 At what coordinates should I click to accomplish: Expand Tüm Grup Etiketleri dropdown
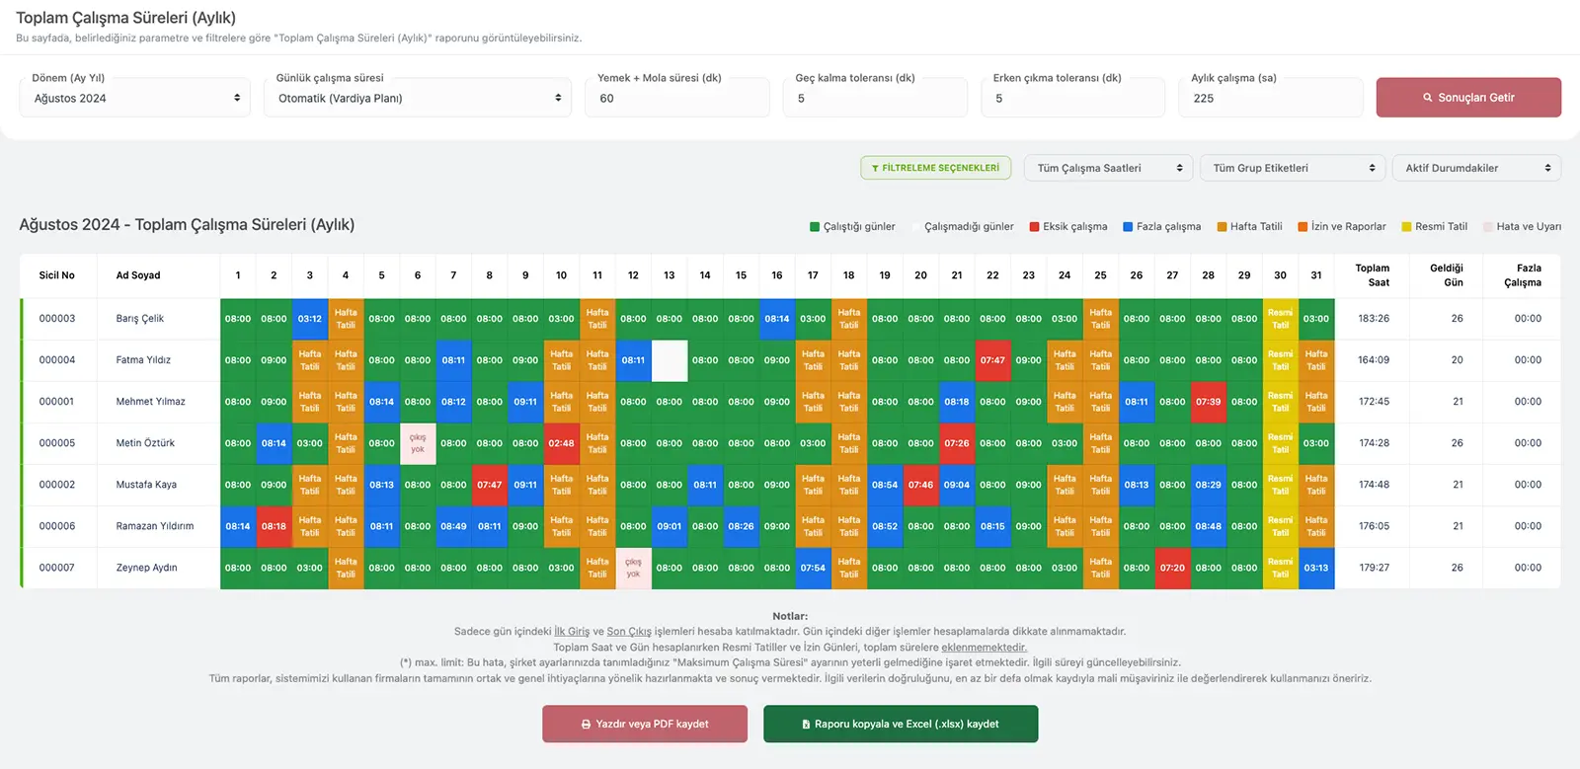click(x=1293, y=168)
